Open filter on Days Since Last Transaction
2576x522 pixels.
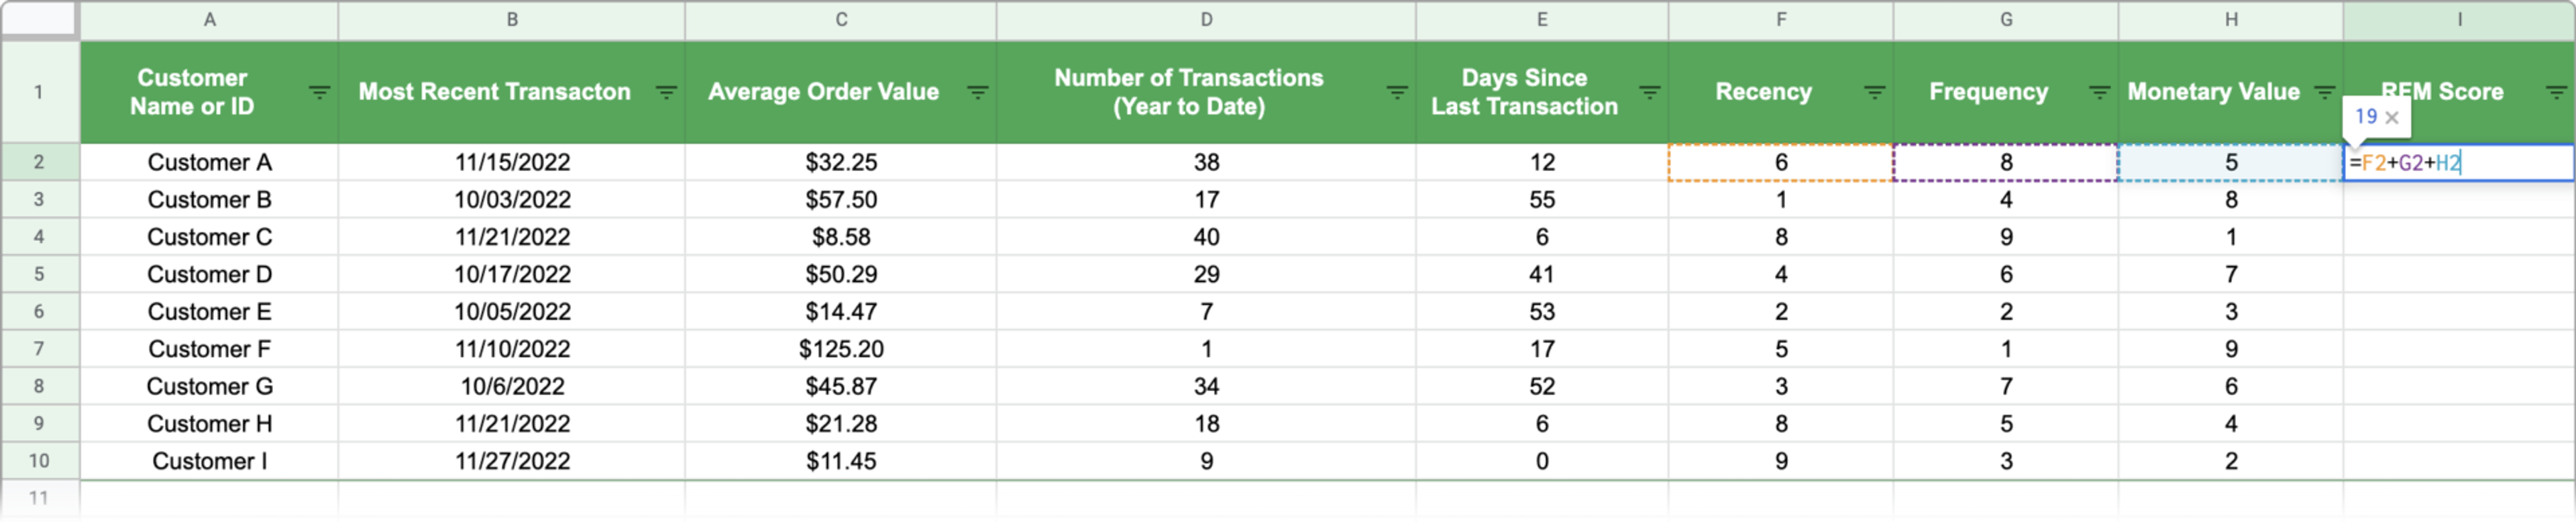1650,92
